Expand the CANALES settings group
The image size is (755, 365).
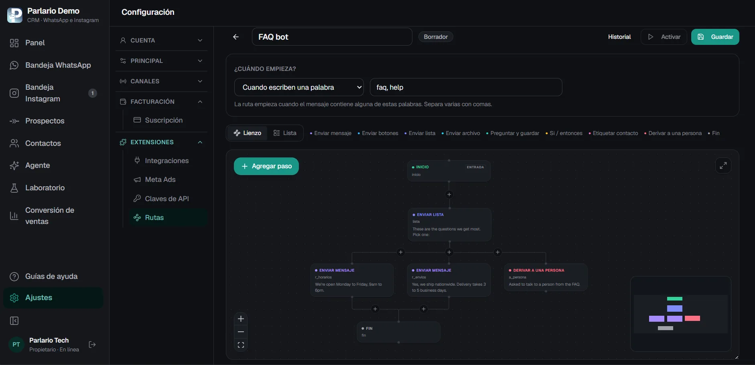(x=161, y=81)
